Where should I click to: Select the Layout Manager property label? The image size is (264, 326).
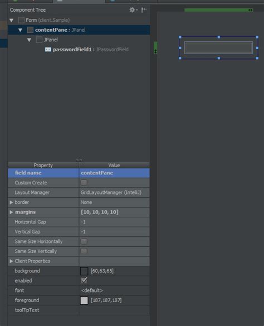tap(32, 192)
